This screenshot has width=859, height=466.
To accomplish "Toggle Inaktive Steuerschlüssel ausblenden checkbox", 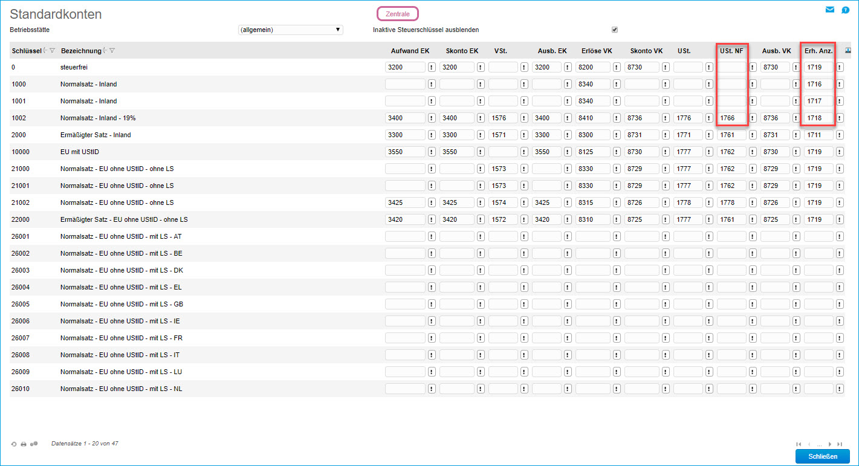I will [x=615, y=30].
